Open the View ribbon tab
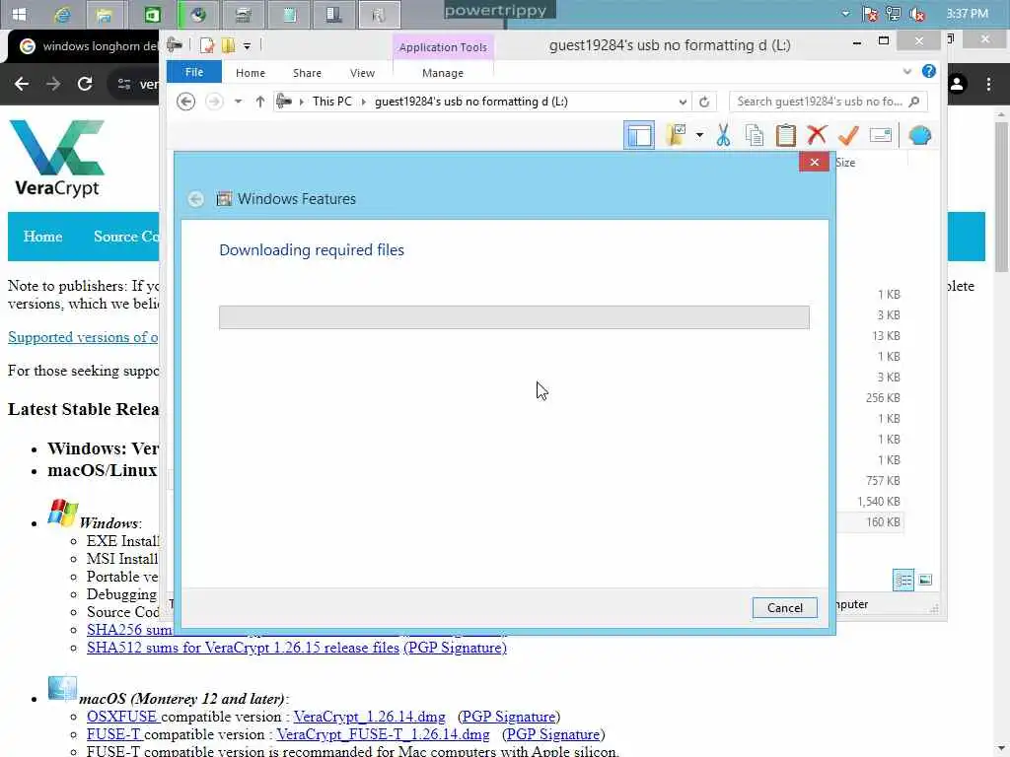This screenshot has height=757, width=1010. tap(362, 73)
